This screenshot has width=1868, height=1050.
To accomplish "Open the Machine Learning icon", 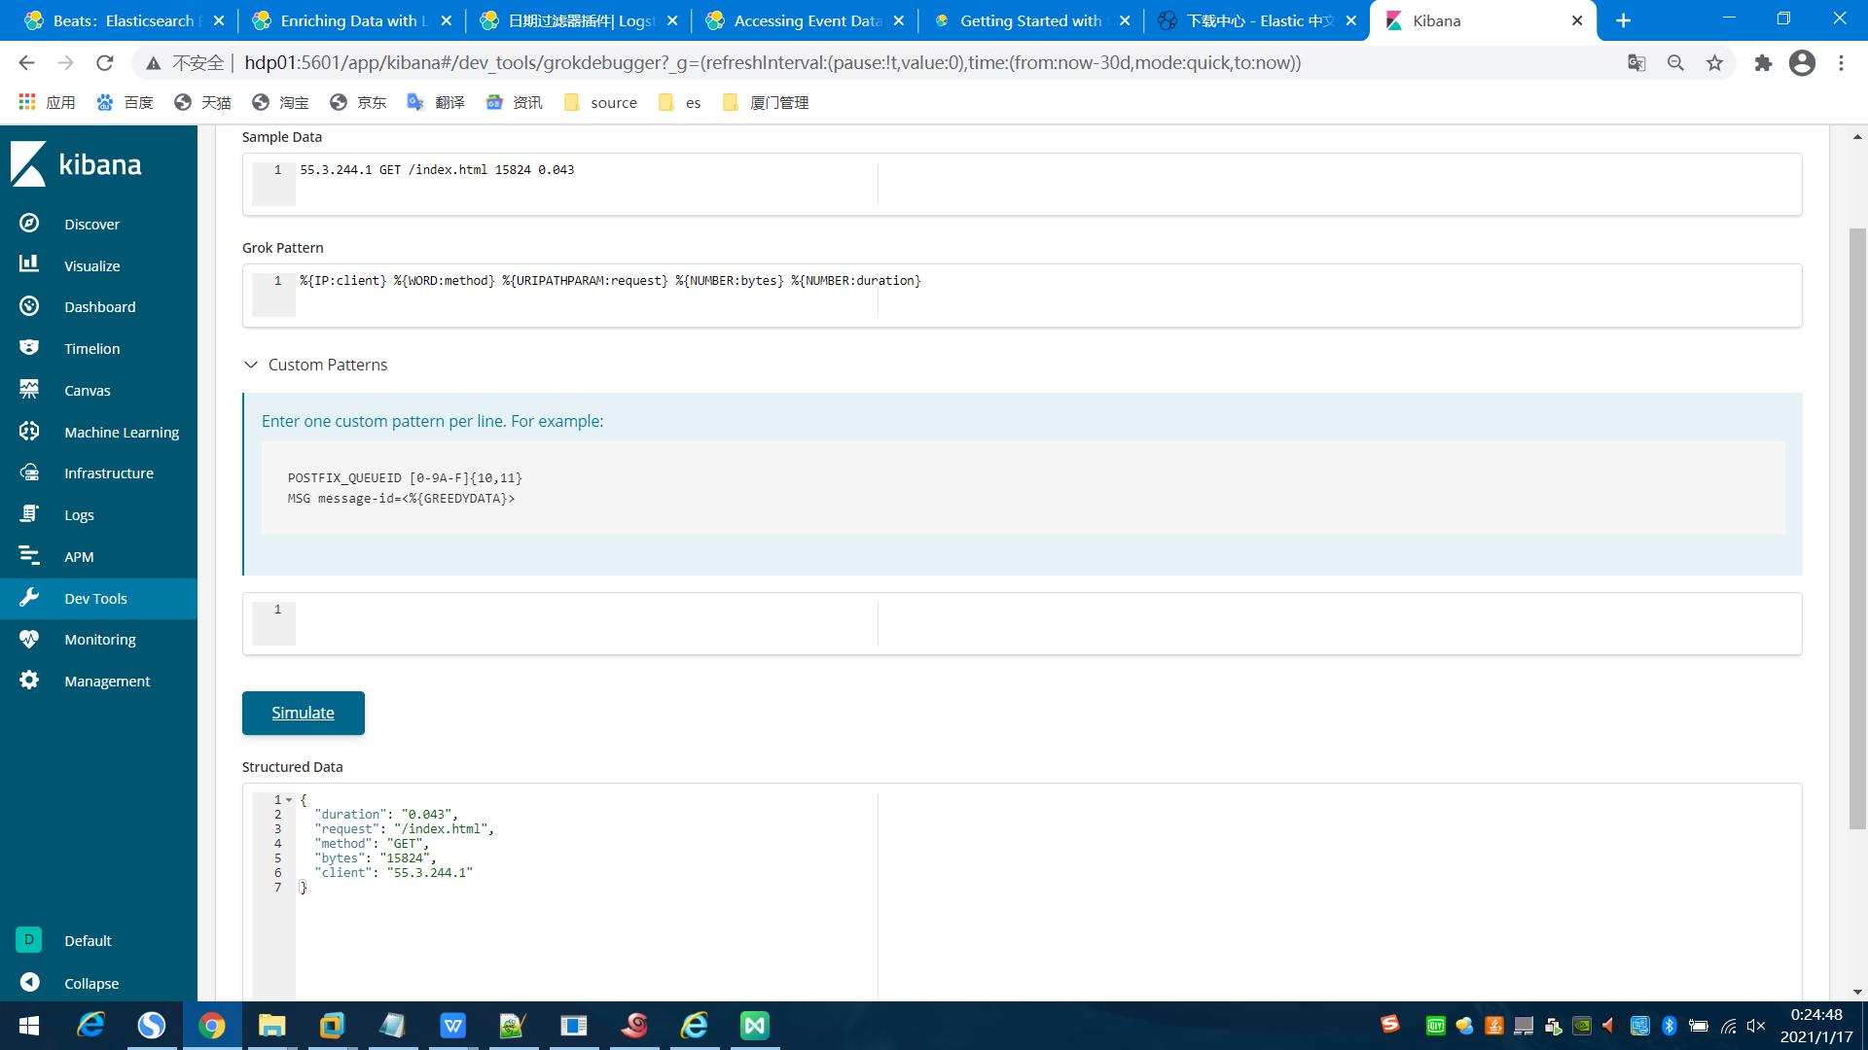I will 29,432.
